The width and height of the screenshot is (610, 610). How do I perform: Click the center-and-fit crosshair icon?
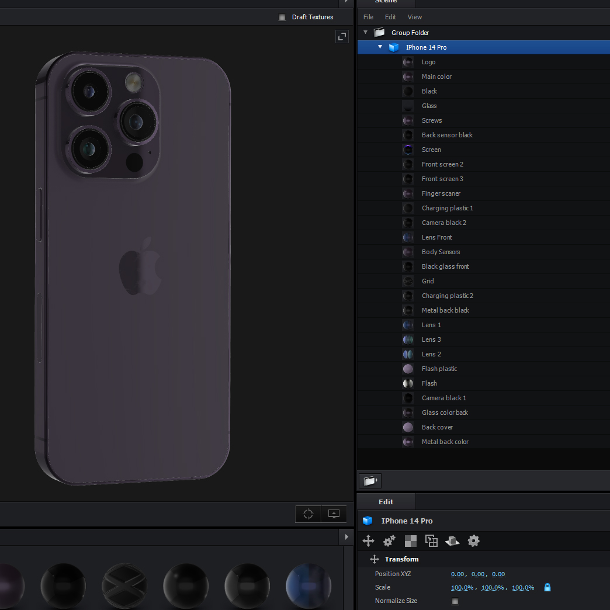(x=308, y=514)
